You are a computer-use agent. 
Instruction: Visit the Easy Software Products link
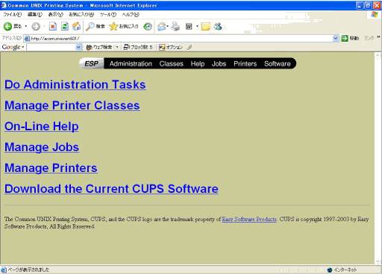(x=249, y=220)
